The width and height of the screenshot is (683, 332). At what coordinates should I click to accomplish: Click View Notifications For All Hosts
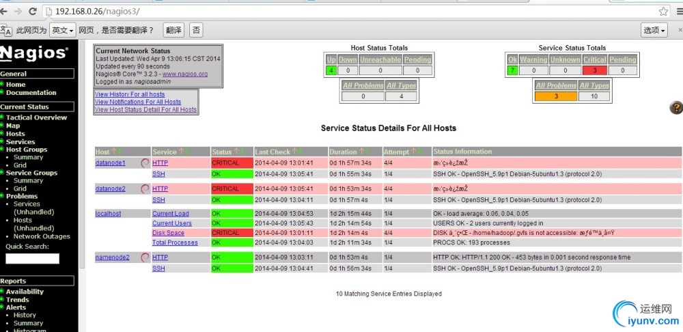pyautogui.click(x=138, y=102)
